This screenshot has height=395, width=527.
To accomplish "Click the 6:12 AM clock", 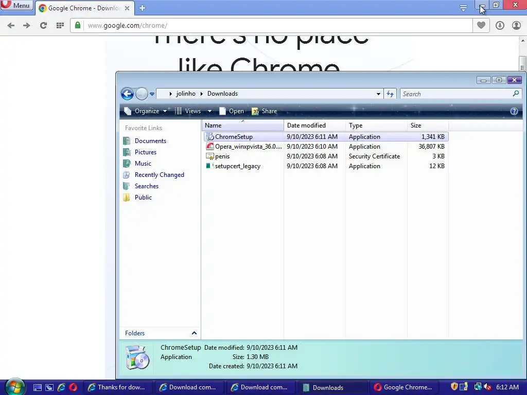I will pos(507,387).
